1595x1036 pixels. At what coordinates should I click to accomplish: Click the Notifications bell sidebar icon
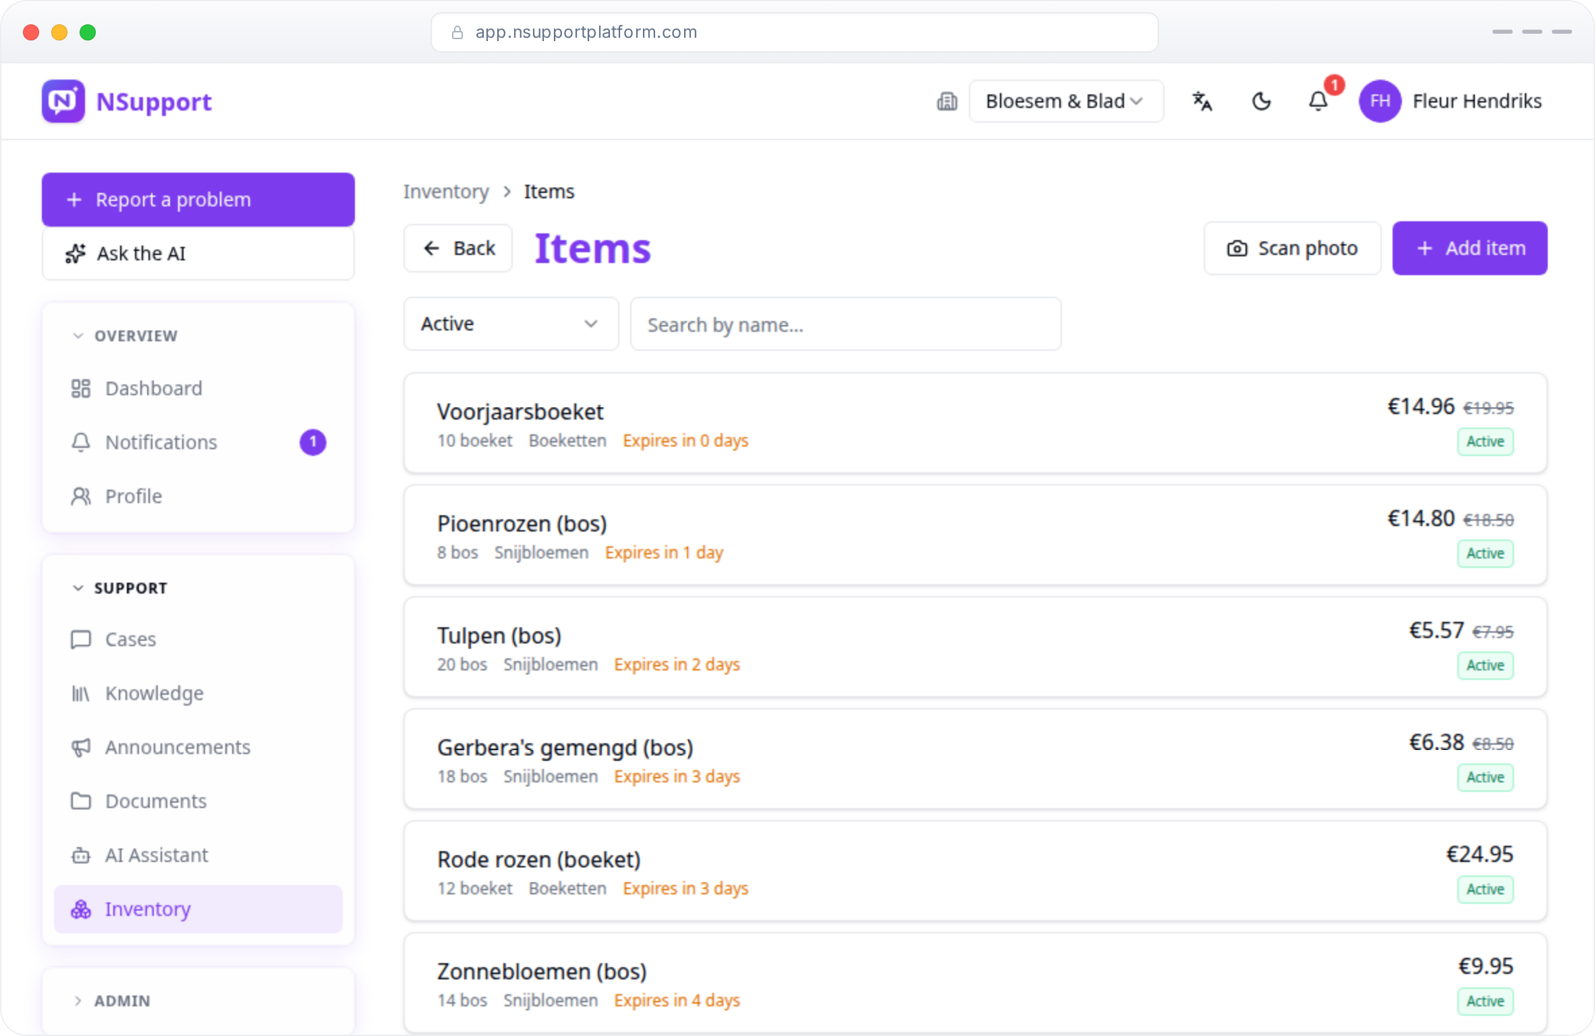tap(81, 442)
